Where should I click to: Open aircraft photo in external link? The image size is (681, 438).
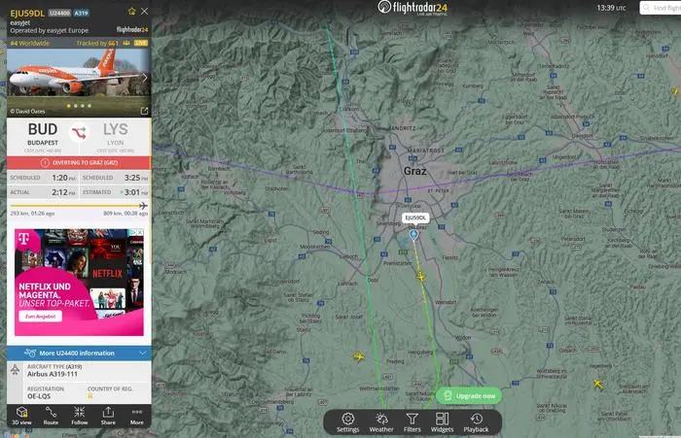(x=144, y=111)
